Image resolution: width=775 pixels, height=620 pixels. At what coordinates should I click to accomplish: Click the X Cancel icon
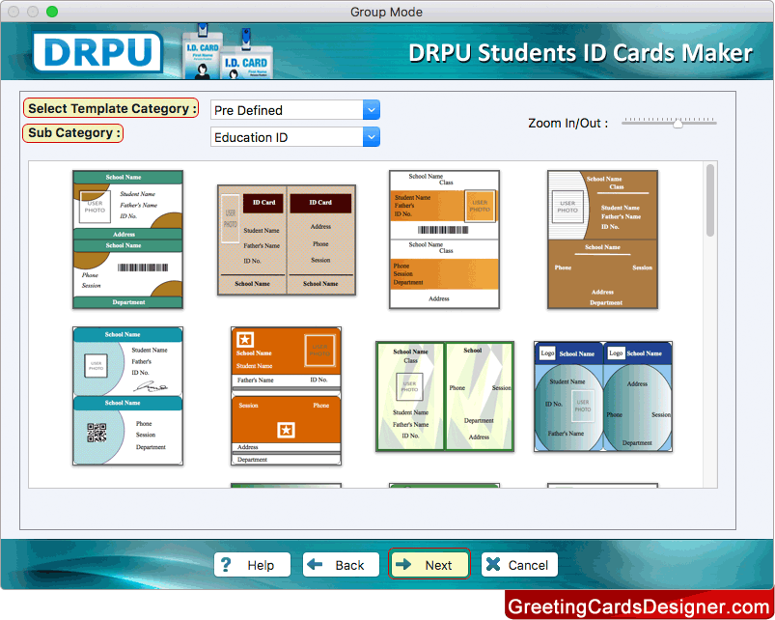point(493,564)
